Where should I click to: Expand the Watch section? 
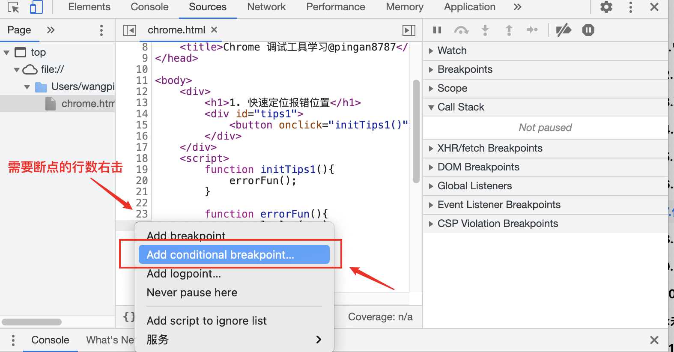click(x=545, y=51)
